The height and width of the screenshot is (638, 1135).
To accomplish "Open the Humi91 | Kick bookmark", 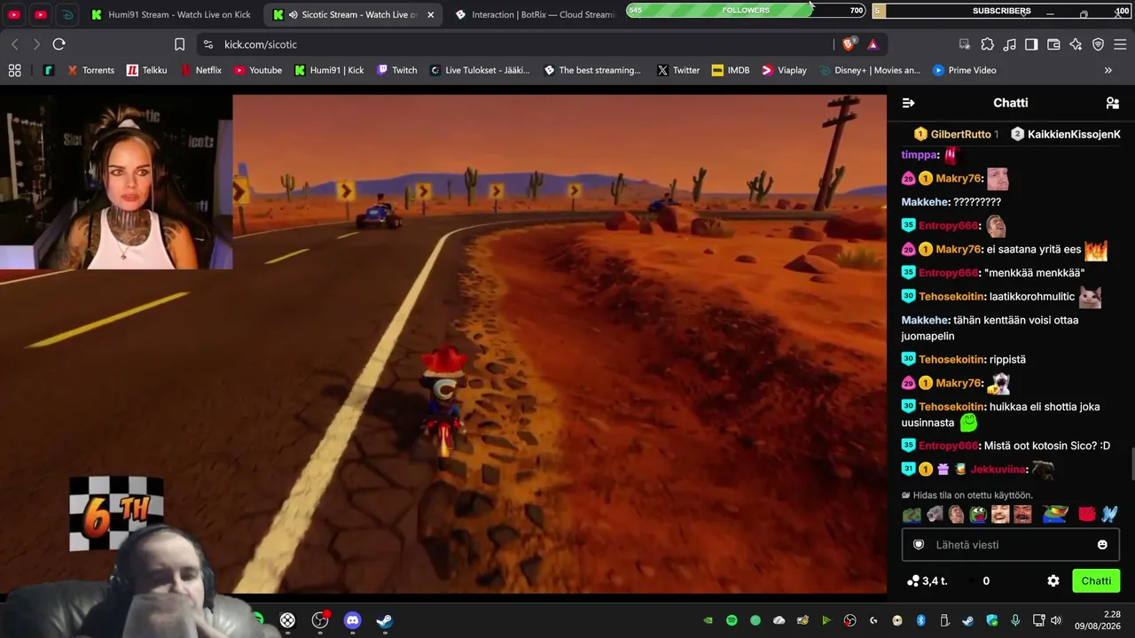I will 329,70.
